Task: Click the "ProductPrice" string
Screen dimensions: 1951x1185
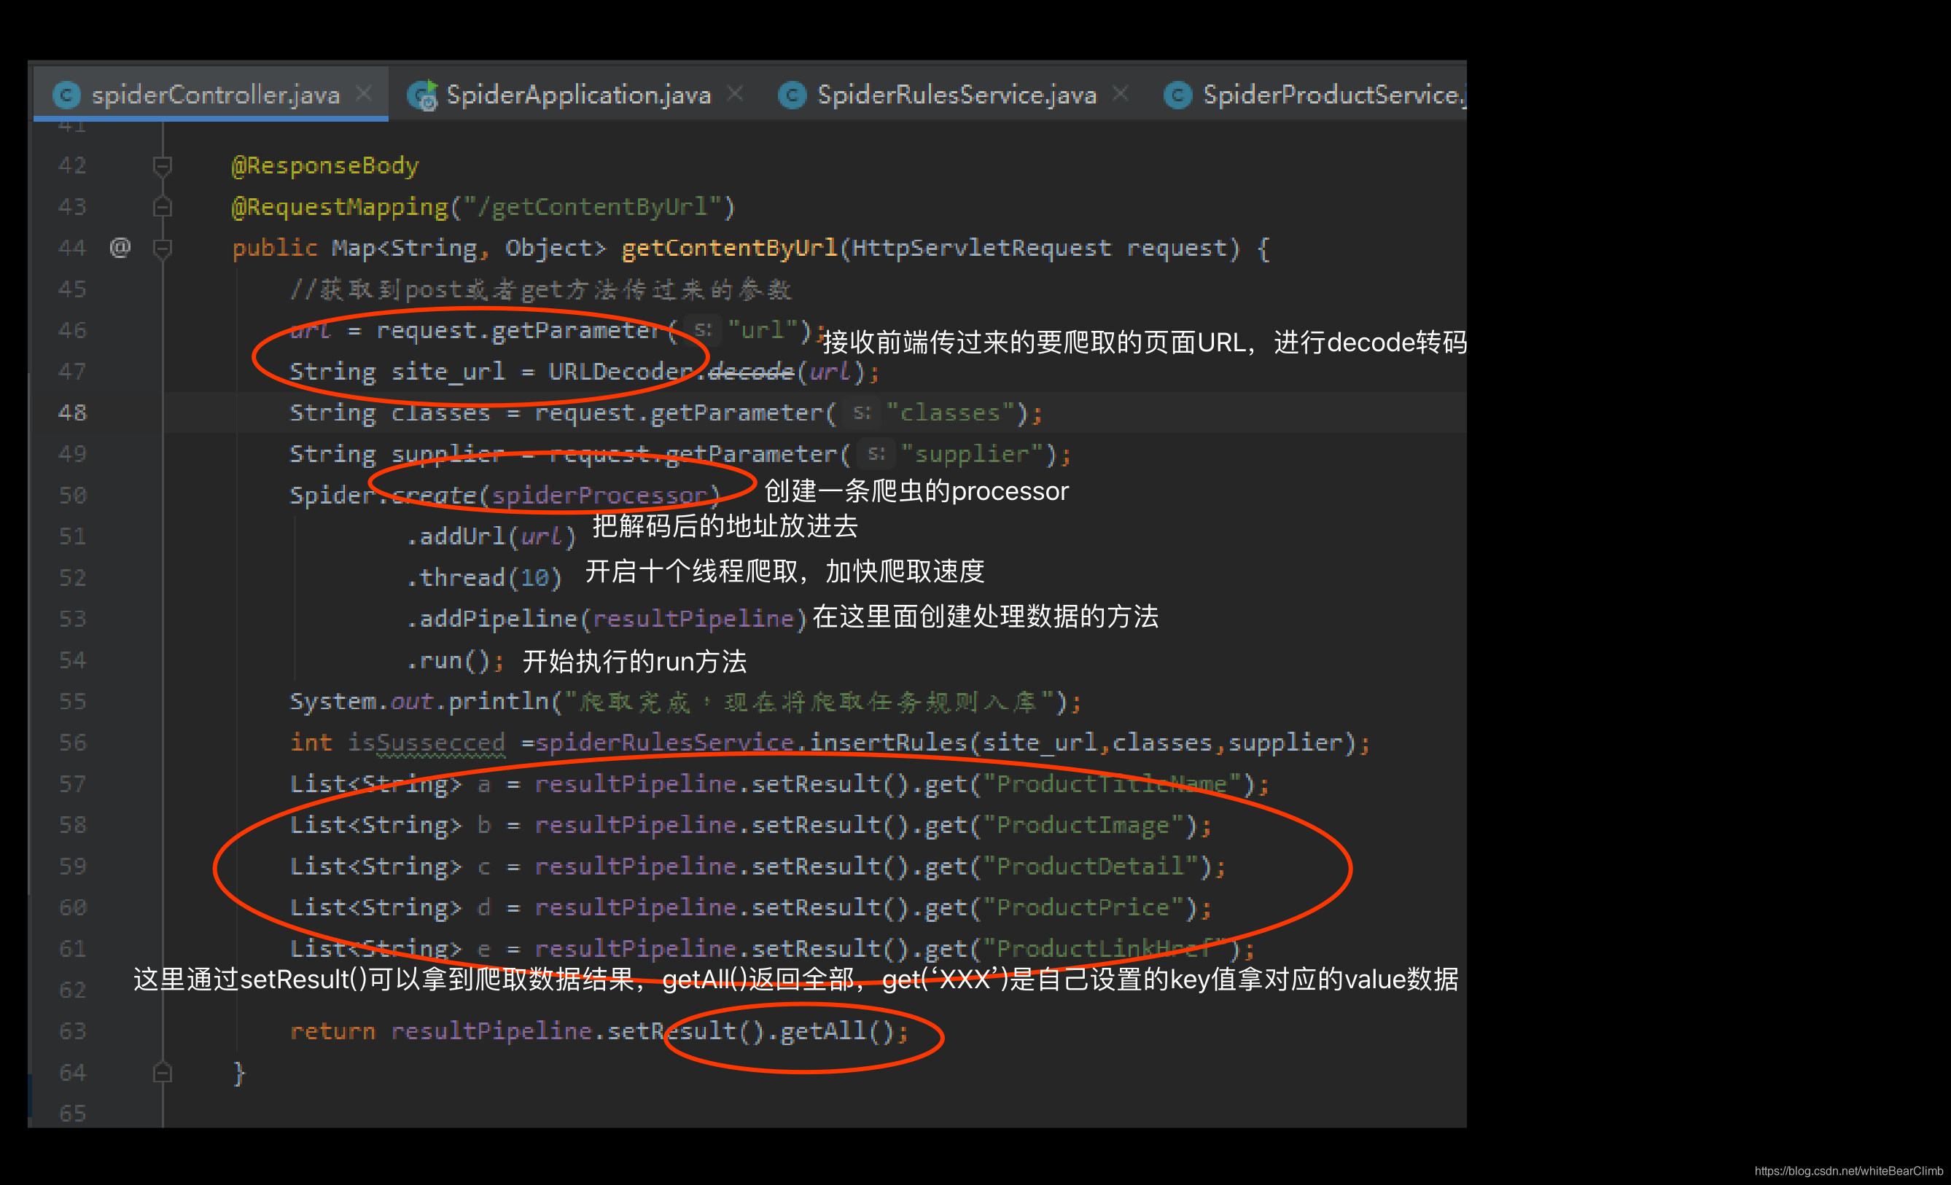Action: 1083,907
